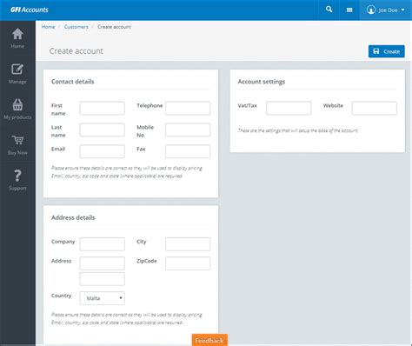Viewport: 412px width, 346px height.
Task: Go to Home breadcrumb link
Action: (x=48, y=27)
